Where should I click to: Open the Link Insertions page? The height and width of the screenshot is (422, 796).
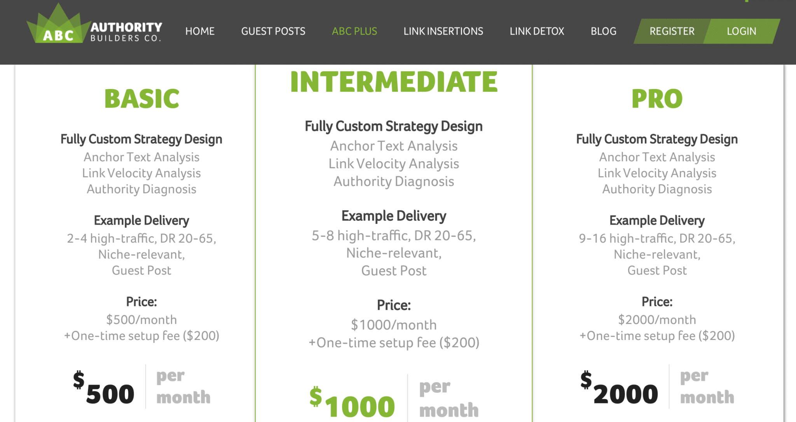[x=443, y=31]
